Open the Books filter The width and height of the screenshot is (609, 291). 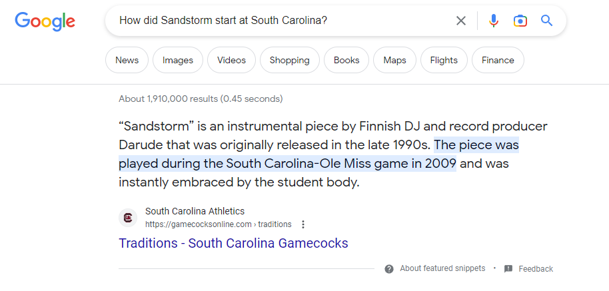point(346,60)
